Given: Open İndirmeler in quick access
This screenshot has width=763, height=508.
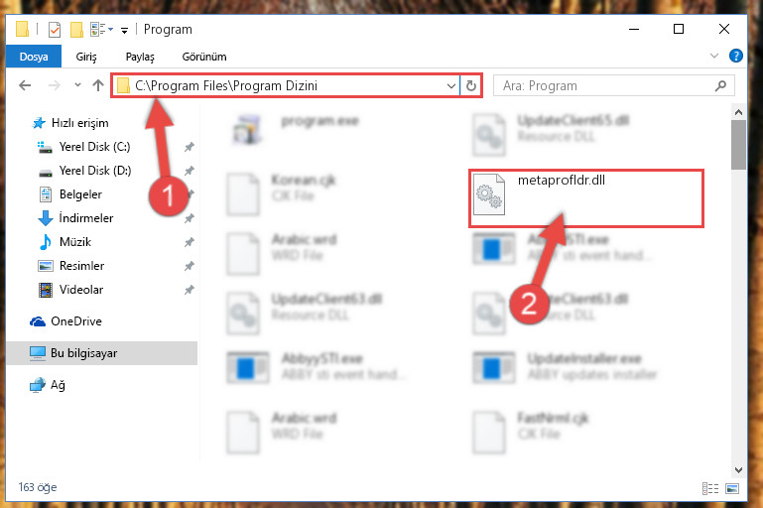Looking at the screenshot, I should 86,218.
